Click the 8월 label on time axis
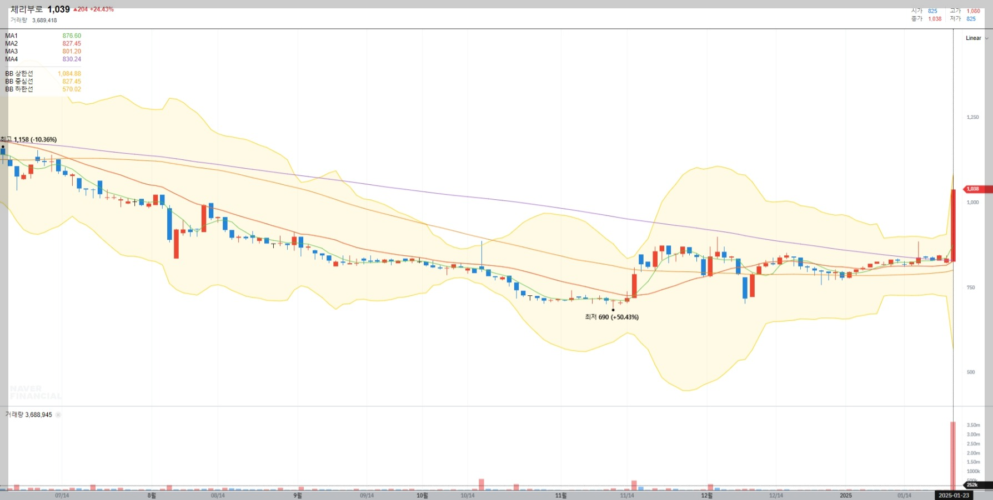This screenshot has width=993, height=500. pyautogui.click(x=152, y=496)
